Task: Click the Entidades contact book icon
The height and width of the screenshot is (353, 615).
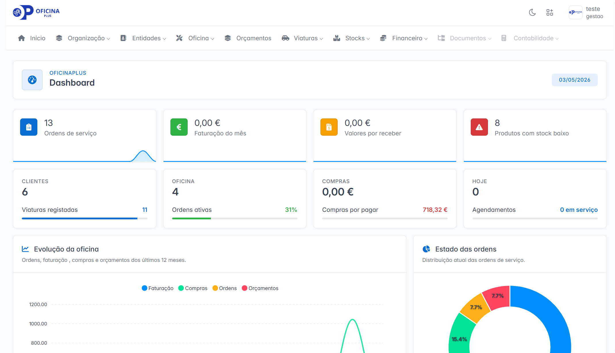Action: tap(123, 38)
